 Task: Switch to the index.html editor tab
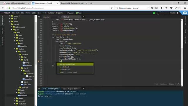coord(46,17)
